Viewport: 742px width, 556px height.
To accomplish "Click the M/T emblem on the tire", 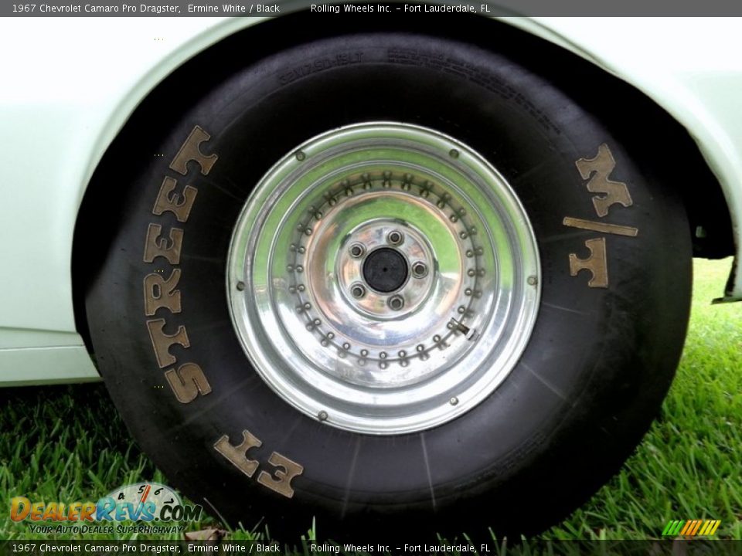I will click(x=600, y=216).
